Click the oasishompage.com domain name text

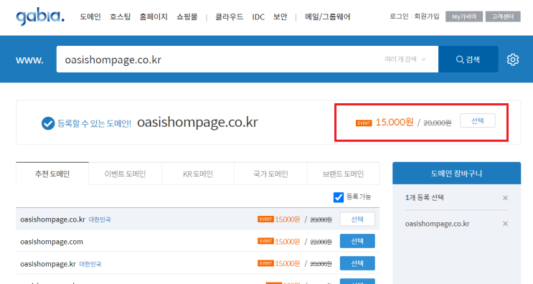pyautogui.click(x=52, y=242)
